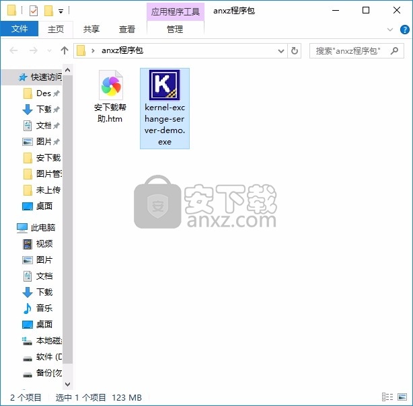Expand the address path chevron
The image size is (413, 406).
pyautogui.click(x=93, y=50)
